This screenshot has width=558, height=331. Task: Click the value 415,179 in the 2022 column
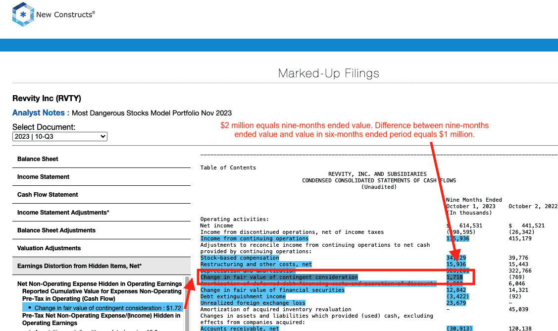pyautogui.click(x=520, y=239)
